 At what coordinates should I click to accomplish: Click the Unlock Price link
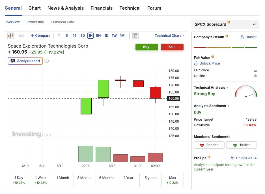pyautogui.click(x=207, y=63)
